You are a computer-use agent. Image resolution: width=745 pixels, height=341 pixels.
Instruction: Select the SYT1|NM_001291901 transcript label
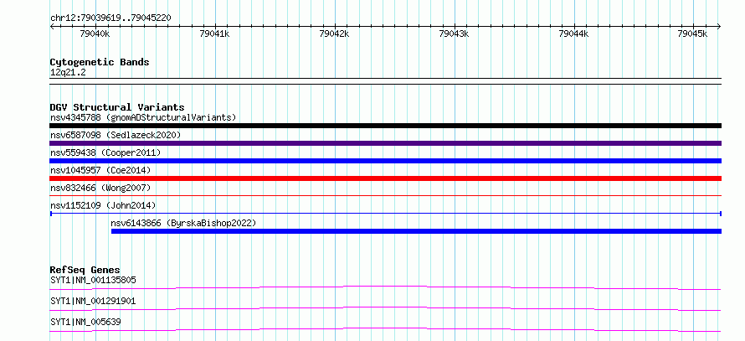point(93,301)
